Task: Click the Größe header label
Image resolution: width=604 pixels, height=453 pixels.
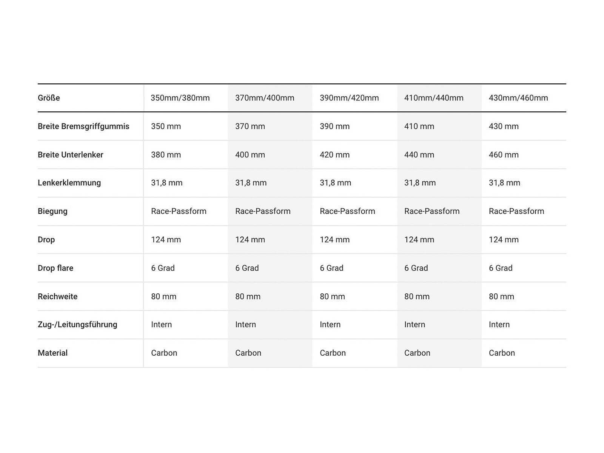Action: tap(49, 98)
